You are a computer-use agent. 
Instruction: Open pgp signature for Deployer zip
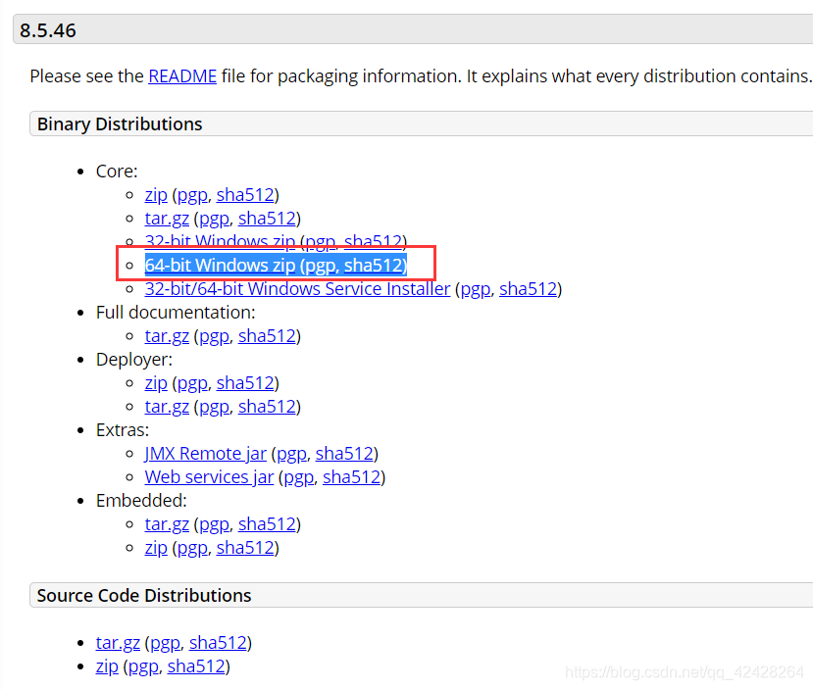tap(192, 383)
